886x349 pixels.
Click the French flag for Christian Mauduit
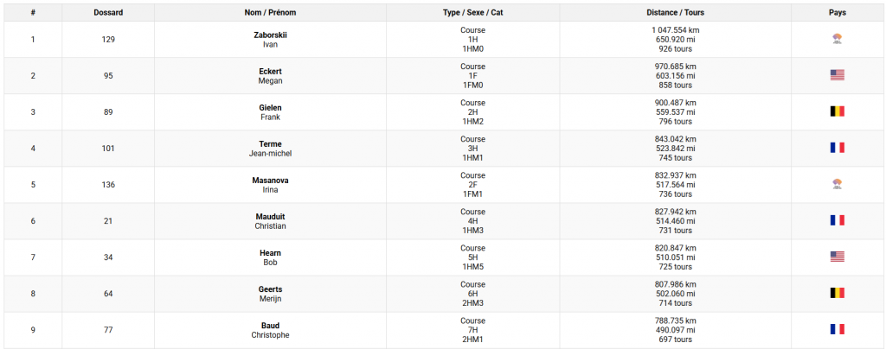click(x=837, y=220)
